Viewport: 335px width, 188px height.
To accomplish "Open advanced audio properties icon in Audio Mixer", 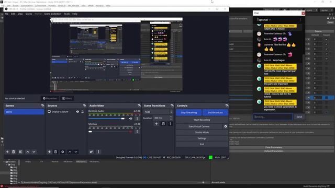I will click(91, 152).
